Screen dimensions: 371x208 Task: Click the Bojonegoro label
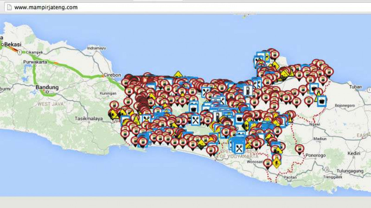(x=345, y=105)
